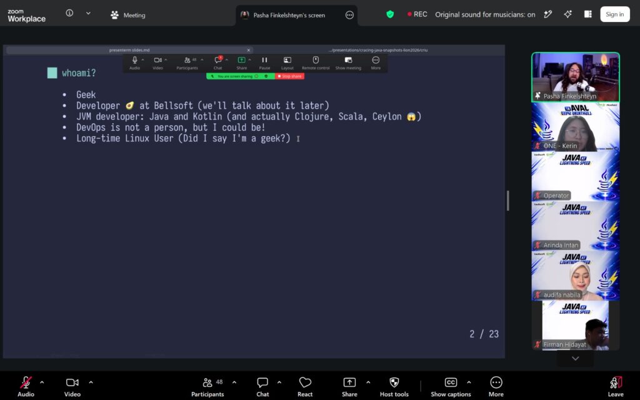Click the Geek bullet line
Image resolution: width=640 pixels, height=400 pixels.
pos(86,95)
